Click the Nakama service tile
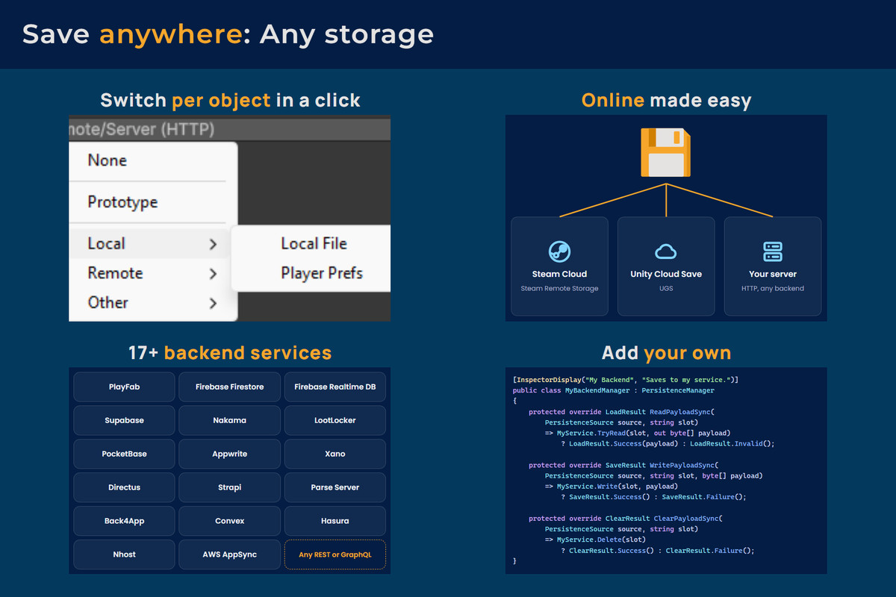 tap(230, 421)
